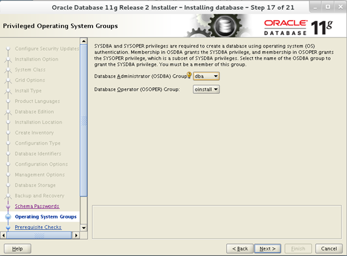
Task: Click the Prerequisite Checks step marker icon
Action: 8,227
